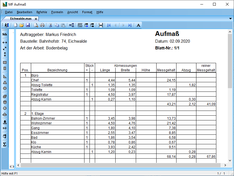Click the font 'A' toolbar button
Screen dimensions: 234x176
(x=138, y=25)
